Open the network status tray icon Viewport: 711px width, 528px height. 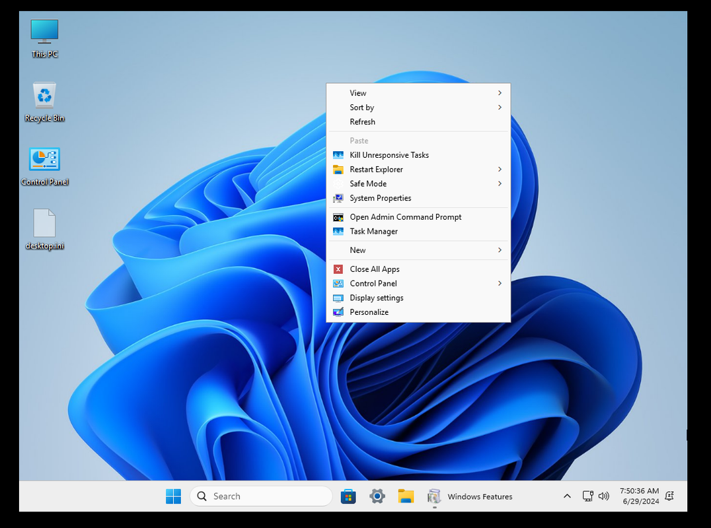587,496
